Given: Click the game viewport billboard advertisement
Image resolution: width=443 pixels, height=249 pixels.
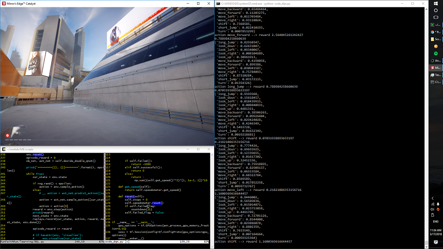Looking at the screenshot, I should pos(40,64).
